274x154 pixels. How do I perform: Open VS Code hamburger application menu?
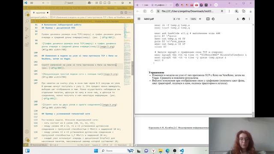tap(32, 3)
